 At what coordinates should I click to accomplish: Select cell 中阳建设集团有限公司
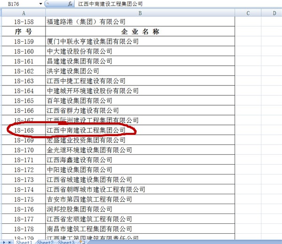tap(140, 169)
